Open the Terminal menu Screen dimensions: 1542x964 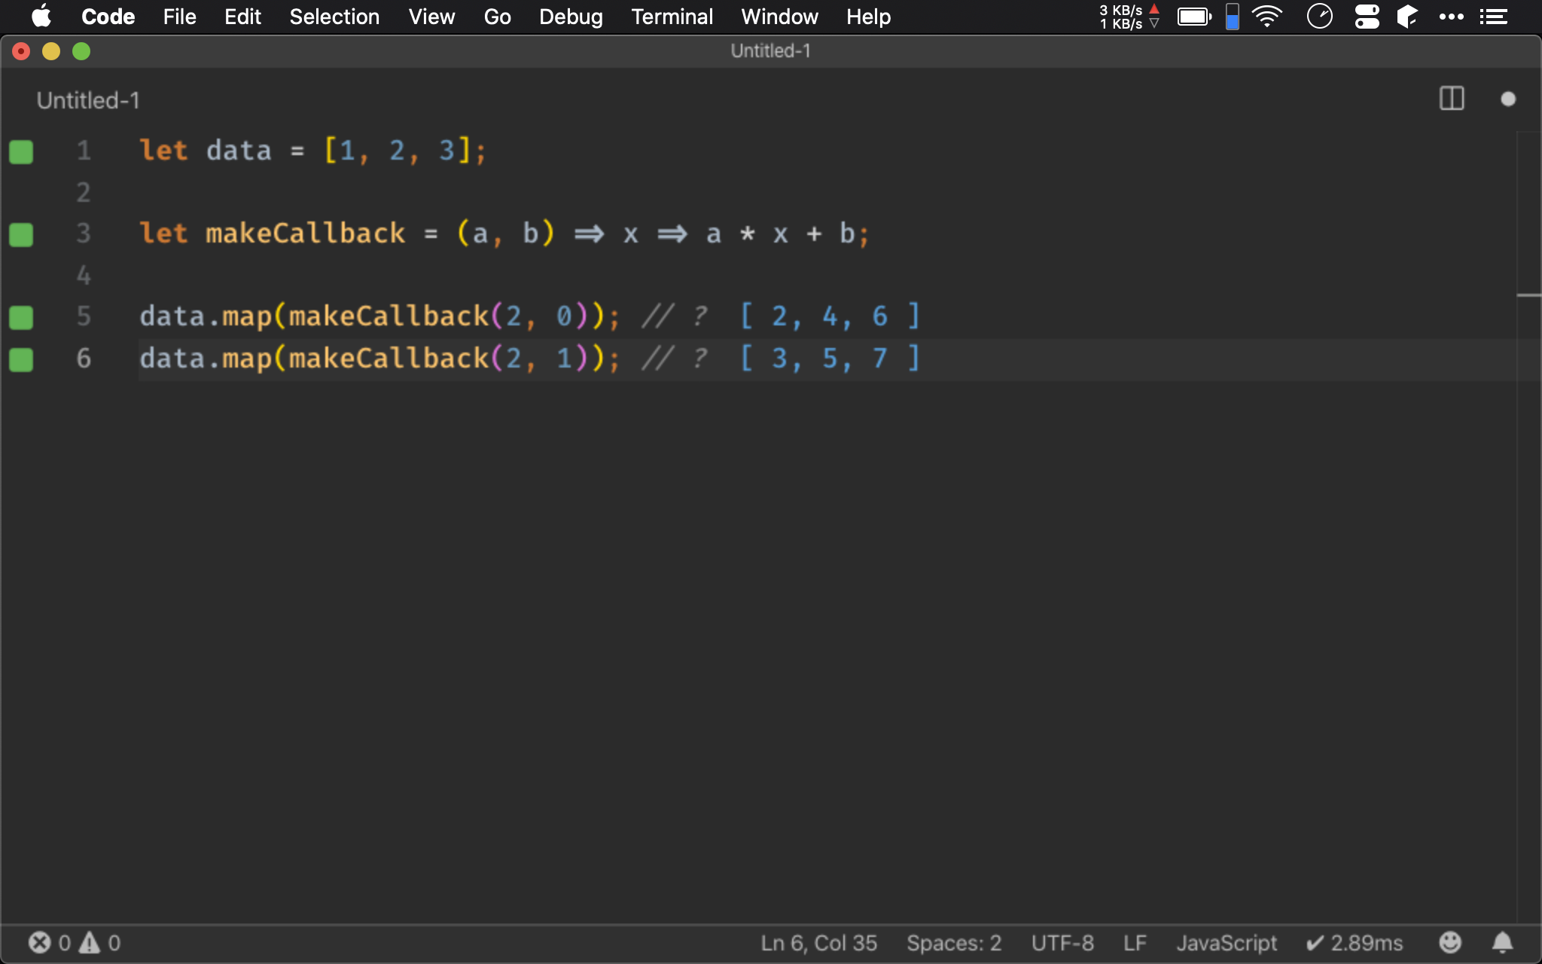(x=672, y=17)
